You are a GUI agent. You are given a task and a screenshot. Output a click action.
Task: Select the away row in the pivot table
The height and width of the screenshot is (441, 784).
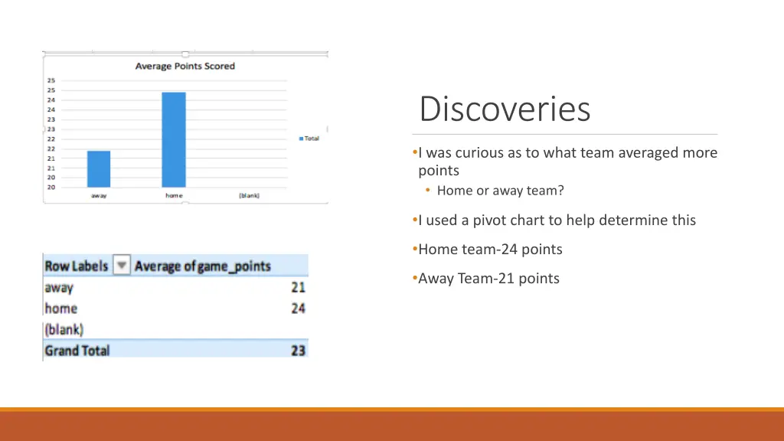click(x=59, y=288)
